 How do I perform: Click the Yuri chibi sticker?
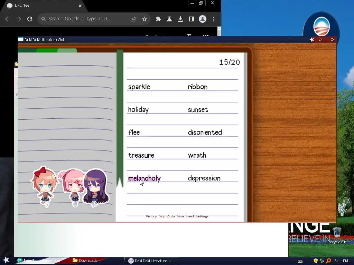96,187
